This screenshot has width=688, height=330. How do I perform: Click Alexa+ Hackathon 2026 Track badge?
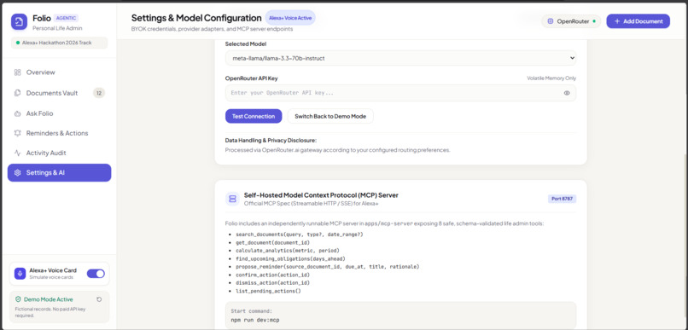tap(59, 43)
